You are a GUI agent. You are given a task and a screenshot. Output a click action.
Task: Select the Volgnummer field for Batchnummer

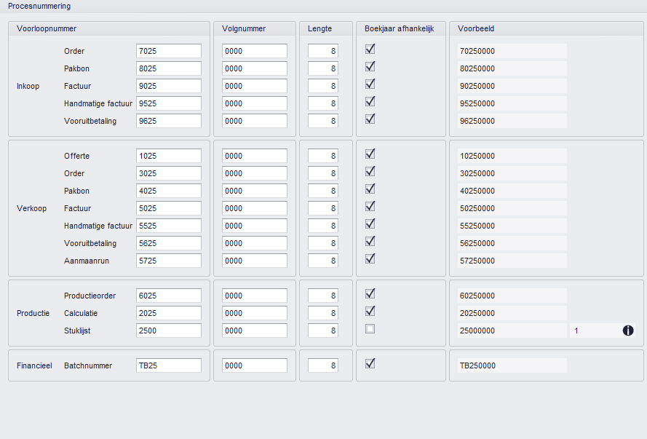[x=255, y=365]
